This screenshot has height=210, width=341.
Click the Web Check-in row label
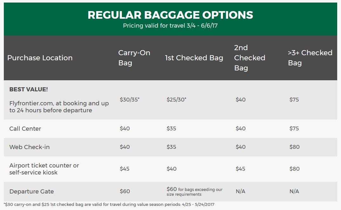(30, 147)
